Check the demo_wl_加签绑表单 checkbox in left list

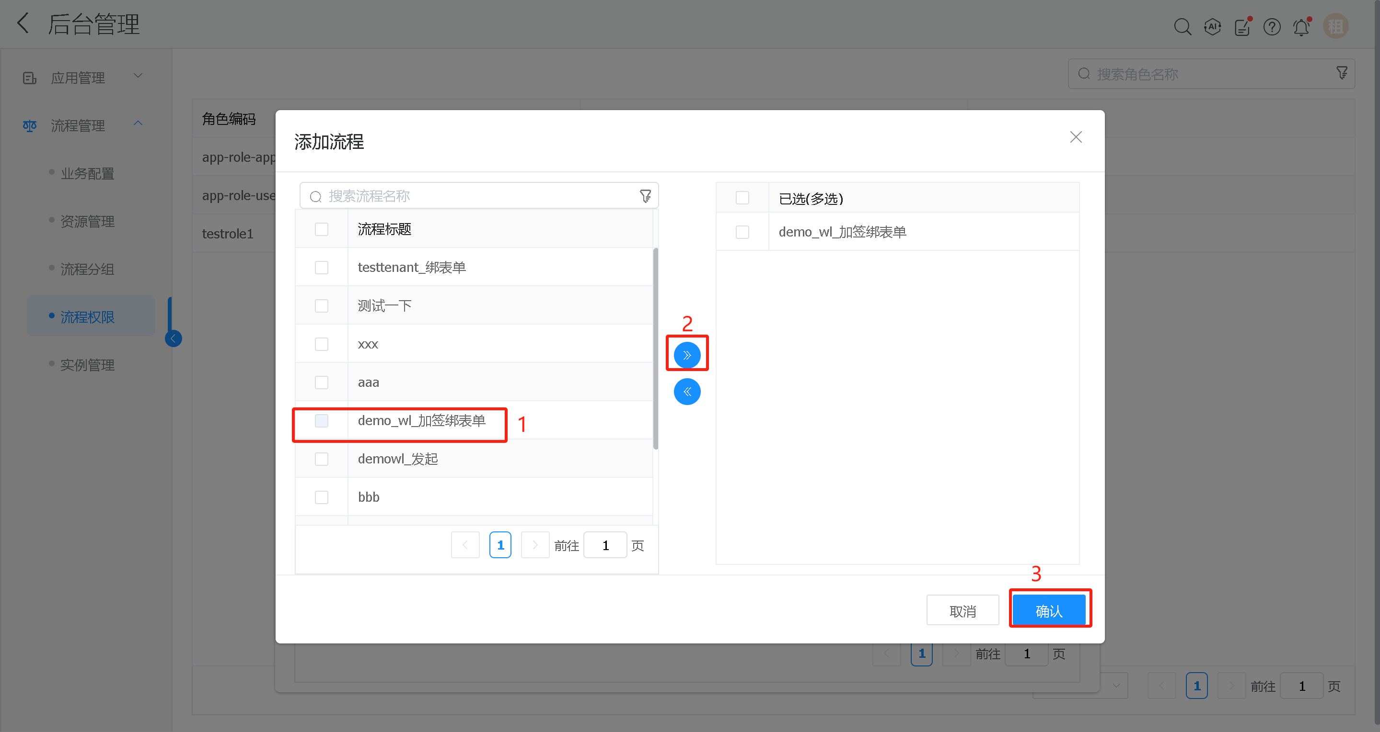pyautogui.click(x=322, y=421)
